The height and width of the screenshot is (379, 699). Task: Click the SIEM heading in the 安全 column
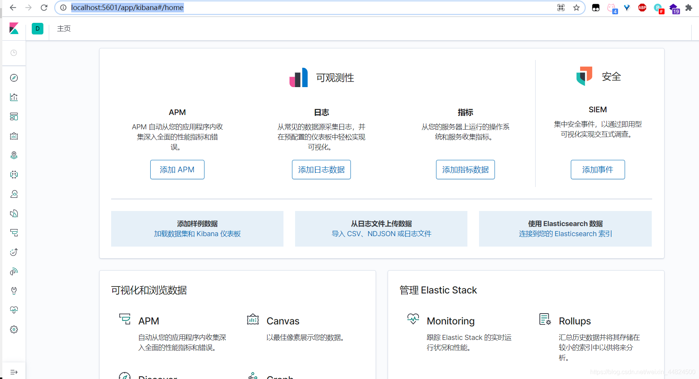click(598, 110)
